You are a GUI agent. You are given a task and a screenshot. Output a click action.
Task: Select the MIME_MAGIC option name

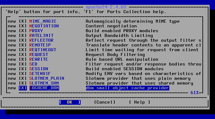[x=43, y=21]
